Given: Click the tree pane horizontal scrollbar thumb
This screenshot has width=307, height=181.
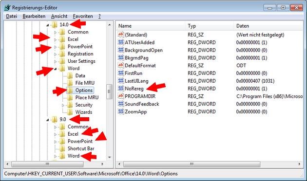Looking at the screenshot, I should click(47, 164).
